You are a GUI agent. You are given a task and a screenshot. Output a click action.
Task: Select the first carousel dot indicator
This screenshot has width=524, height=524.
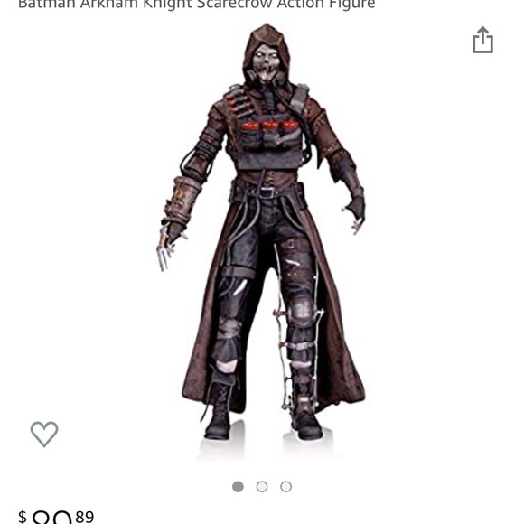(x=238, y=487)
